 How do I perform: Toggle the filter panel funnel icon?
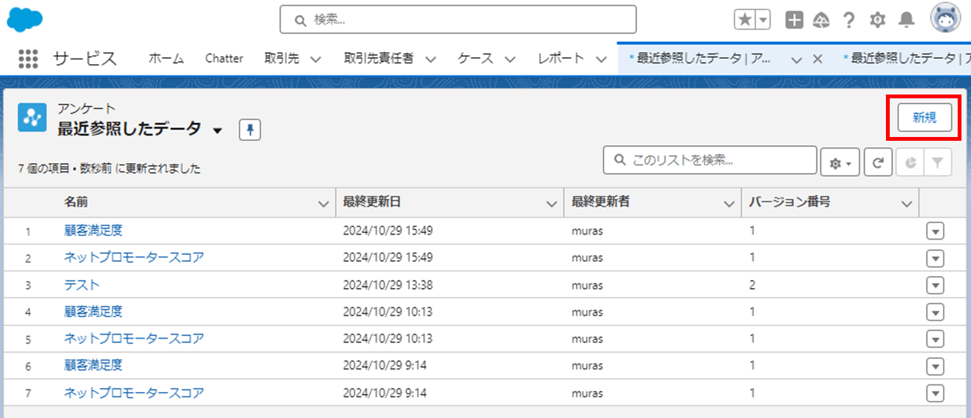coord(939,162)
